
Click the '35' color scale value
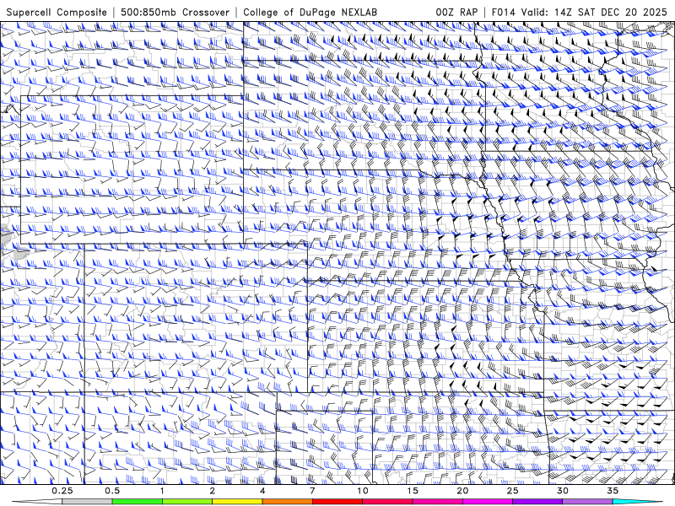(613, 491)
